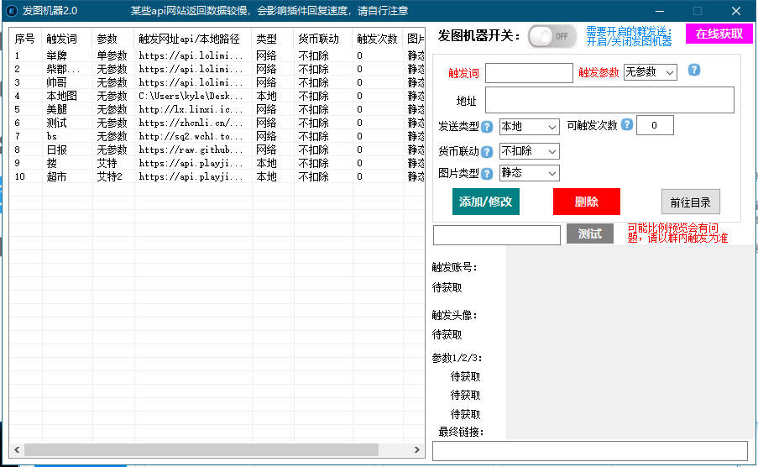Click the 地址 text input field
The height and width of the screenshot is (467, 758).
point(609,100)
